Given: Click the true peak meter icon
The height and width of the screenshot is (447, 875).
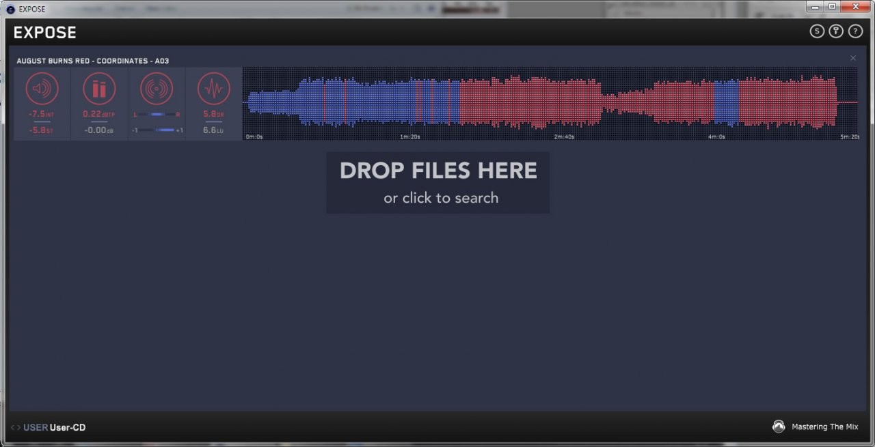Looking at the screenshot, I should pyautogui.click(x=99, y=89).
